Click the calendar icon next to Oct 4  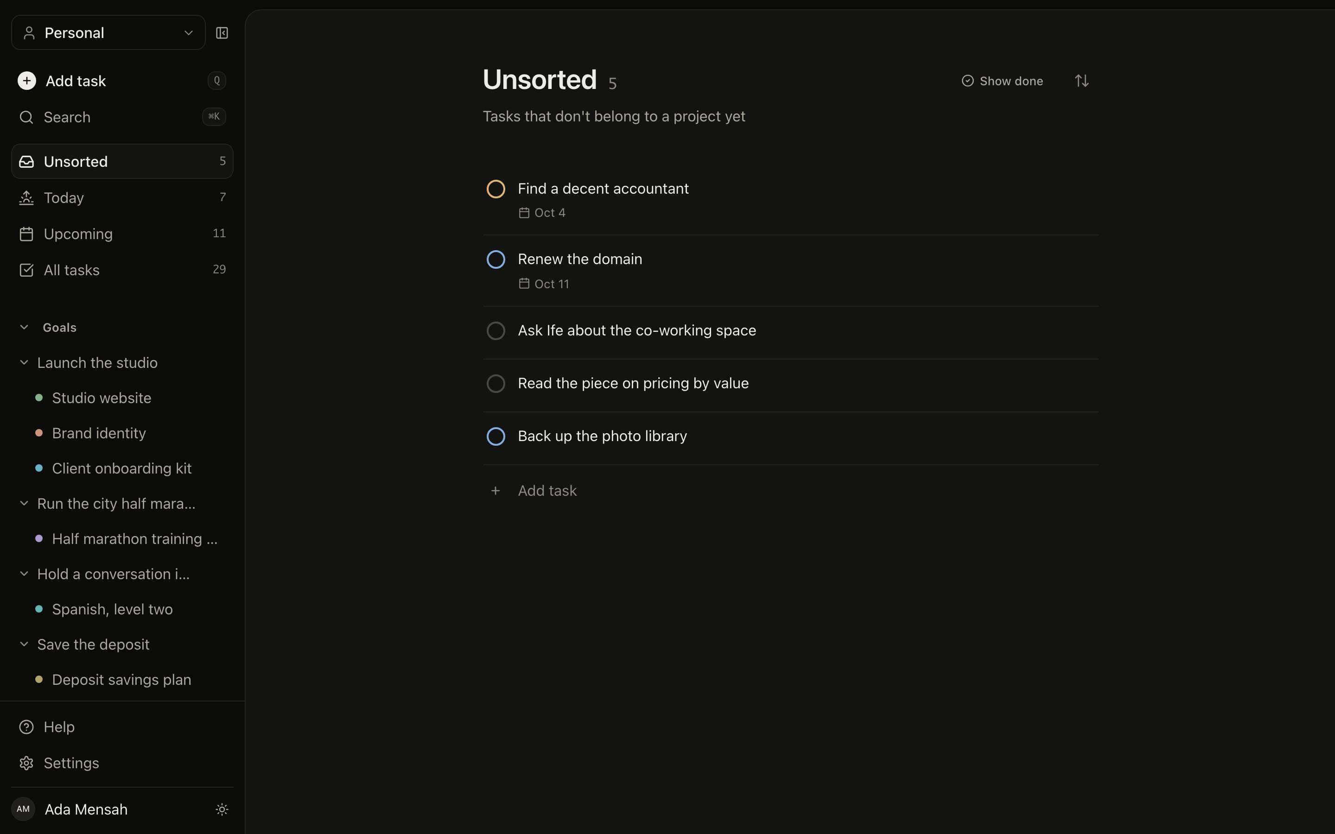tap(524, 213)
